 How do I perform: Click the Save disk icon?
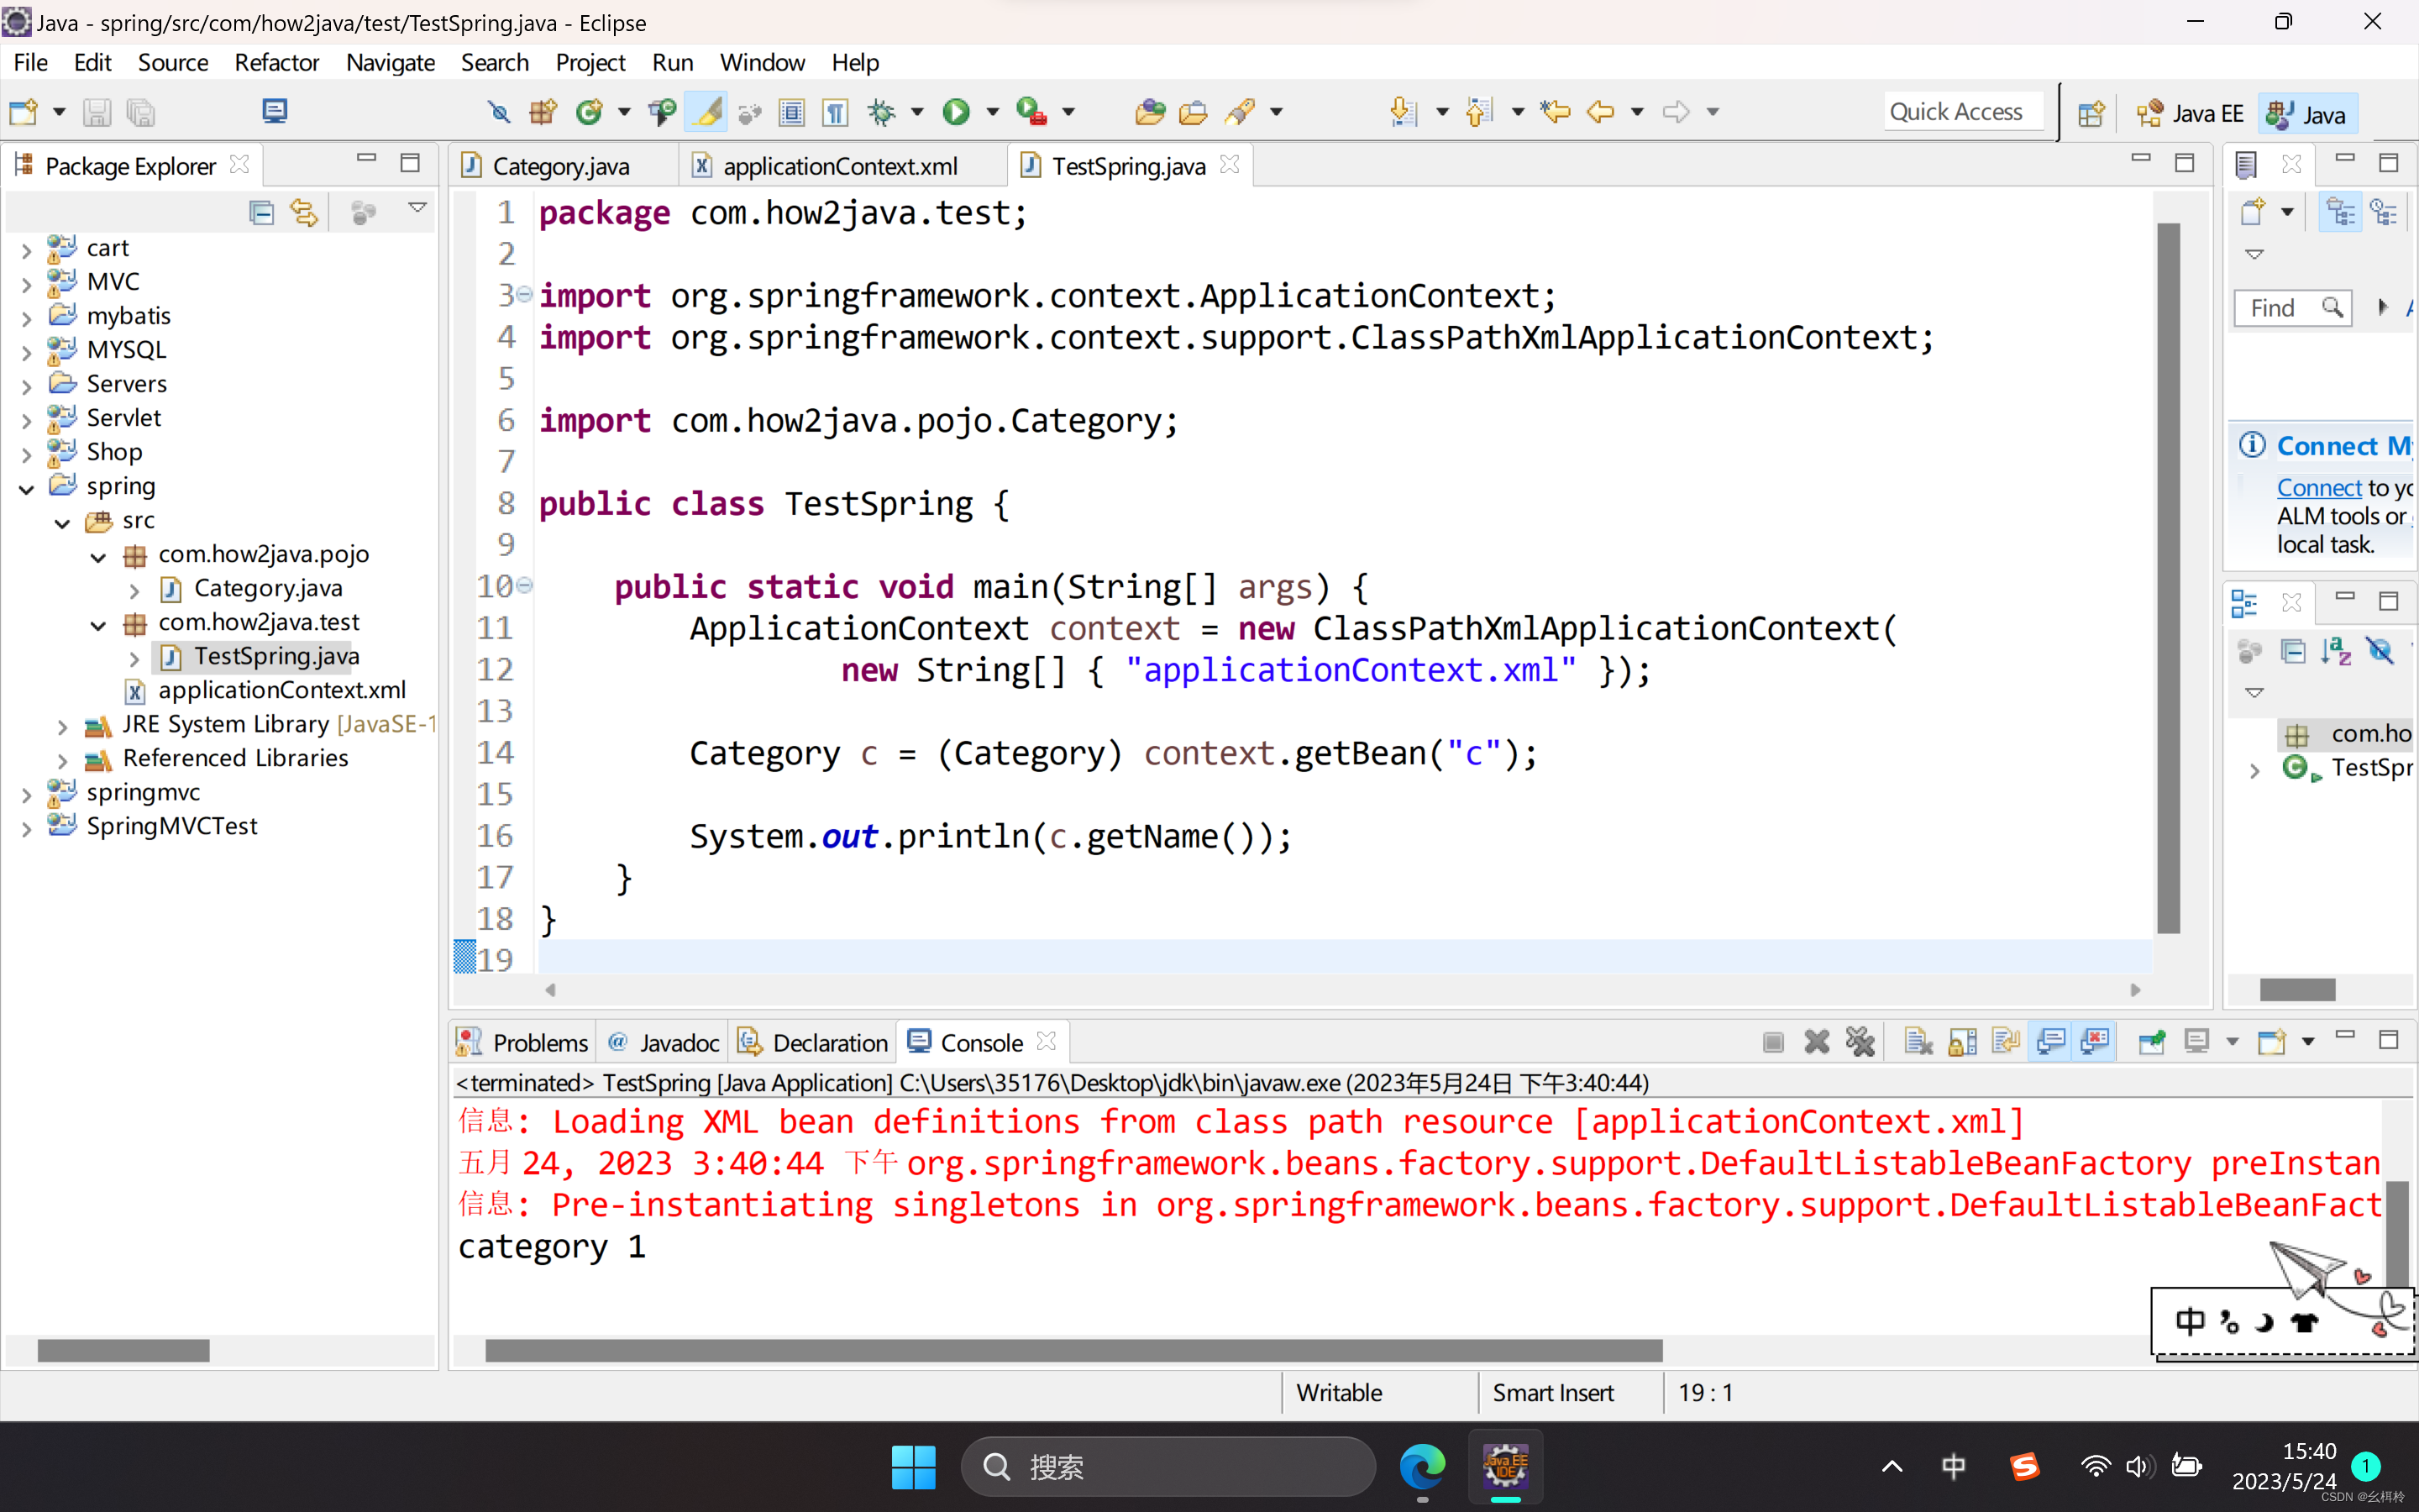click(x=96, y=112)
